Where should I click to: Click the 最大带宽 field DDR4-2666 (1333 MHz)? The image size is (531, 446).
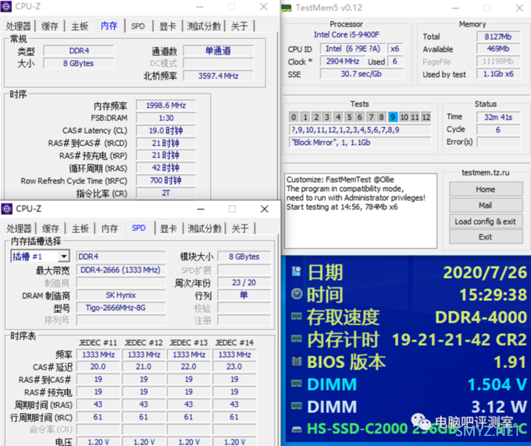point(120,270)
